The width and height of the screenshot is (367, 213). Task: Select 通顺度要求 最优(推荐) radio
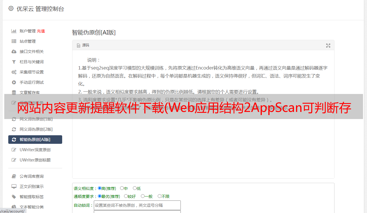[x=100, y=196]
